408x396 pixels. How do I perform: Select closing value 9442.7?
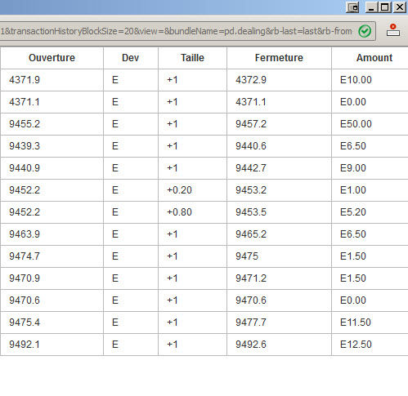(251, 168)
